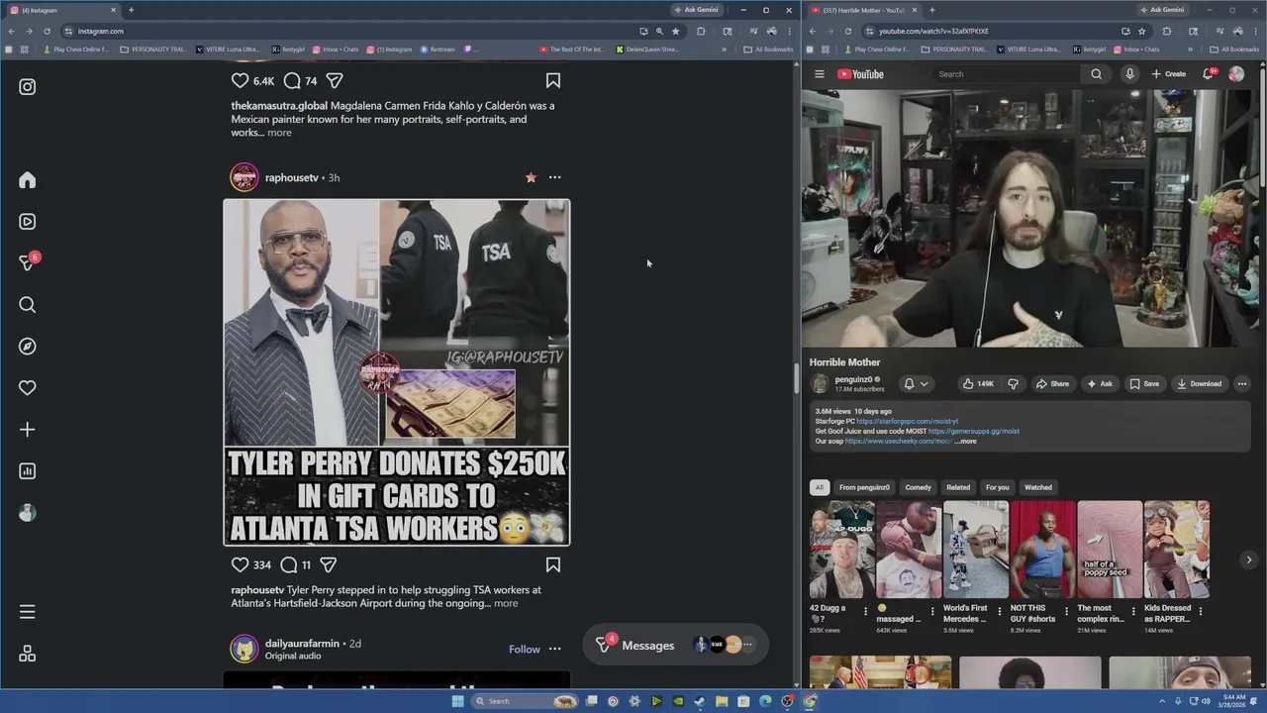Click the YouTube search magnifier button
Screen dimensions: 1267x713
click(x=1096, y=74)
